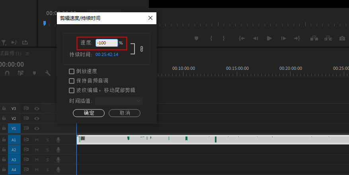Check 波纹编辑，移动尾部剪辑 option
The width and height of the screenshot is (349, 175).
[x=72, y=90]
